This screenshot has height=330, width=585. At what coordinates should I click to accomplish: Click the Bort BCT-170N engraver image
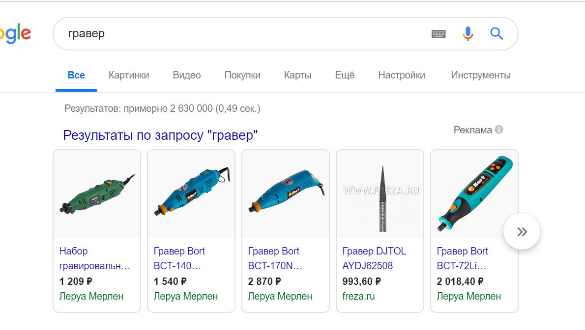coord(286,194)
